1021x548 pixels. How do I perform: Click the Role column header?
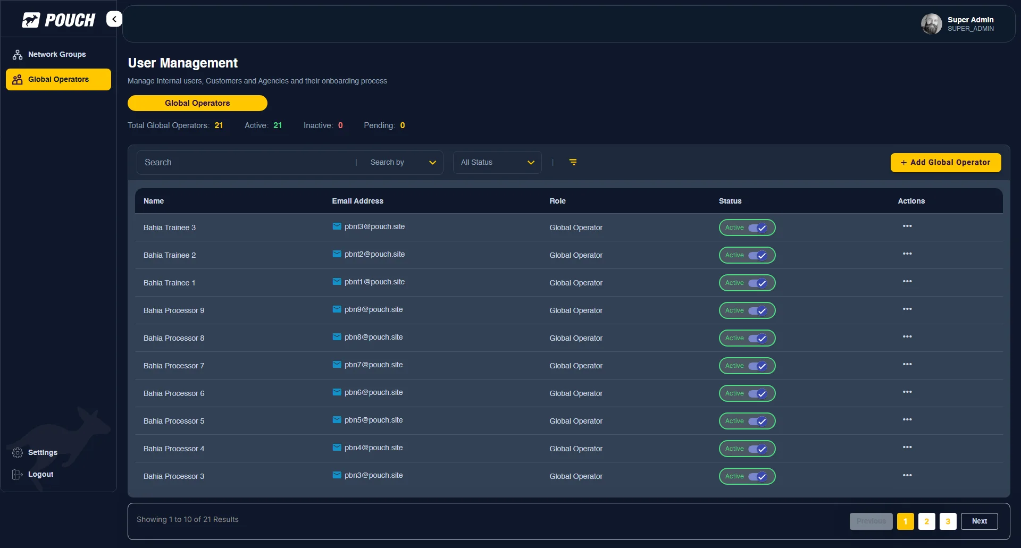tap(557, 201)
